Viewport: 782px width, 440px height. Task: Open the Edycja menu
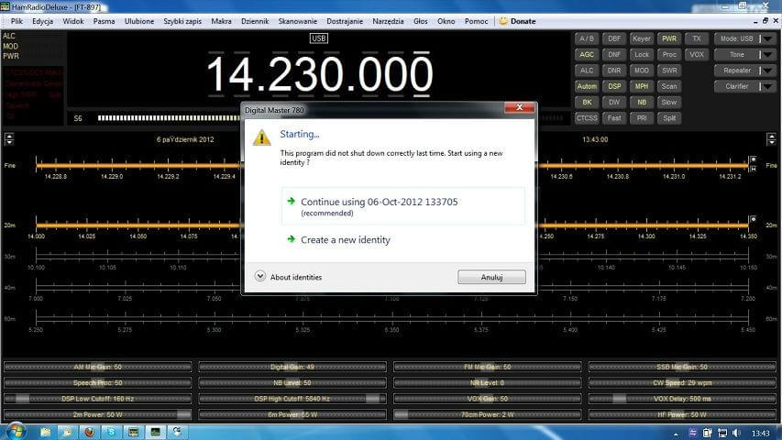pyautogui.click(x=43, y=21)
